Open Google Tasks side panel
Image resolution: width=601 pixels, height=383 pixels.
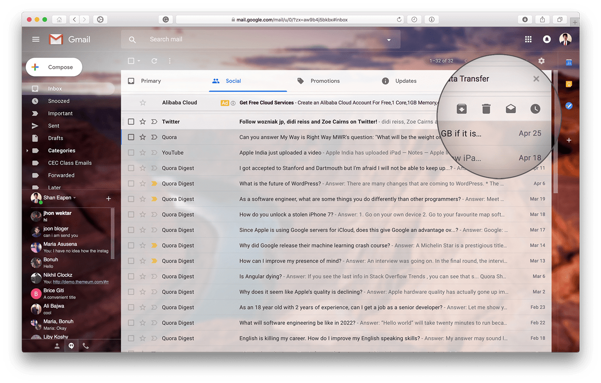click(x=569, y=106)
